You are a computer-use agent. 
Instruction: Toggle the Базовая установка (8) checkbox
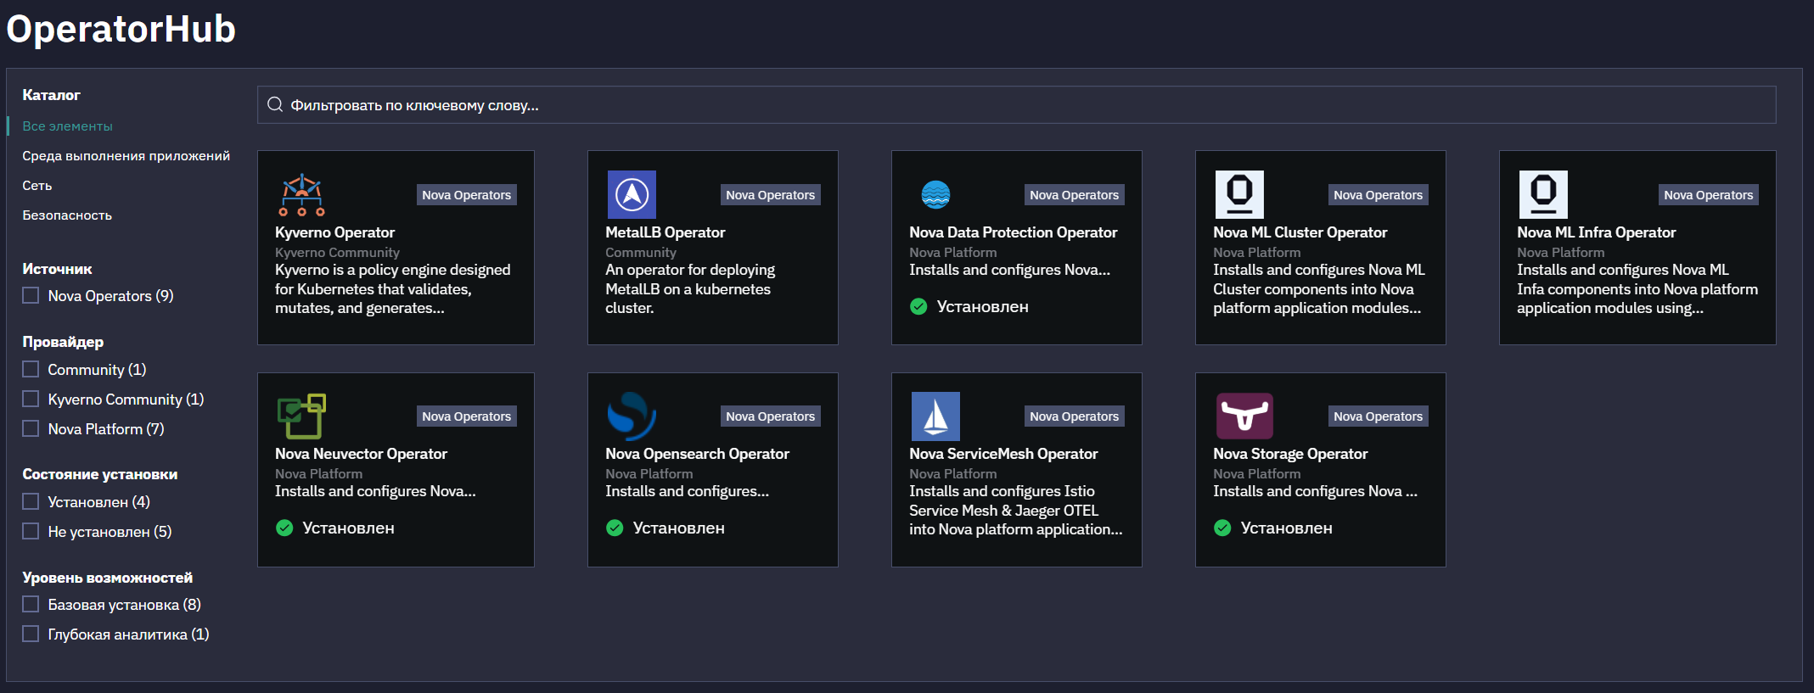[x=31, y=604]
